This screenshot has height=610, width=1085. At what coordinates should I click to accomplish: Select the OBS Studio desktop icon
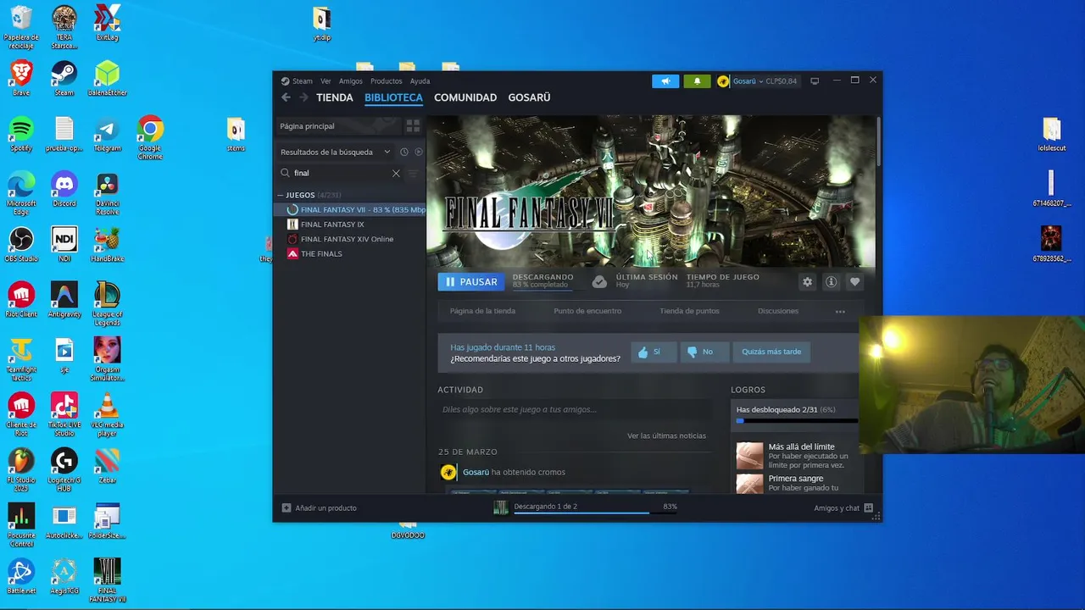[x=21, y=245]
